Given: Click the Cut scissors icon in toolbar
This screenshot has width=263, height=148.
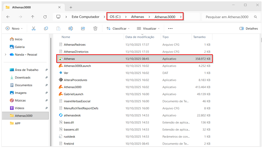Looking at the screenshot, I should click(34, 29).
